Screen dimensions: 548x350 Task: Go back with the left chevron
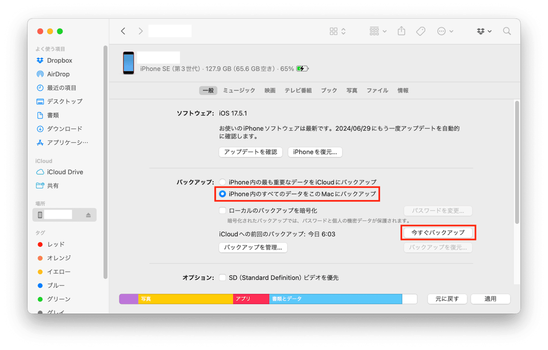[123, 31]
